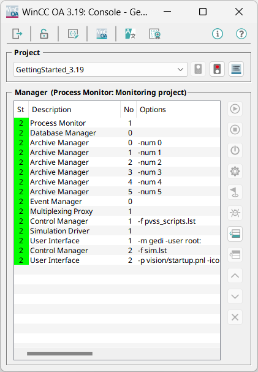Viewport: 258px width, 372px height.
Task: Click the No column header
Action: tap(129, 110)
